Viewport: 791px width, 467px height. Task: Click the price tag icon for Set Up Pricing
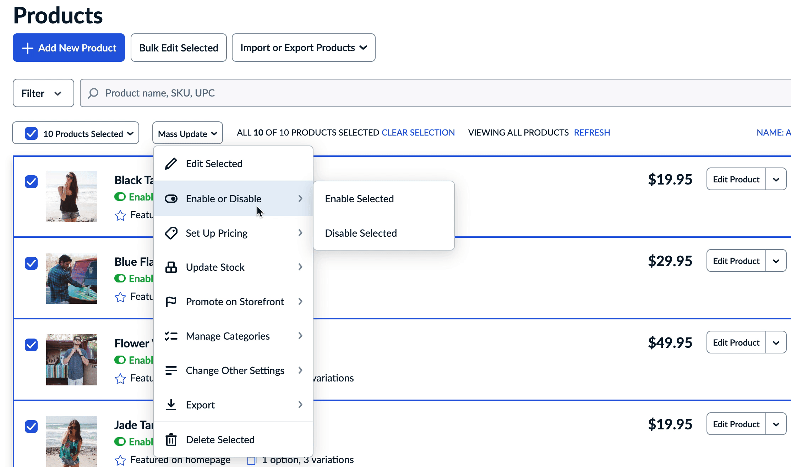[x=171, y=233]
